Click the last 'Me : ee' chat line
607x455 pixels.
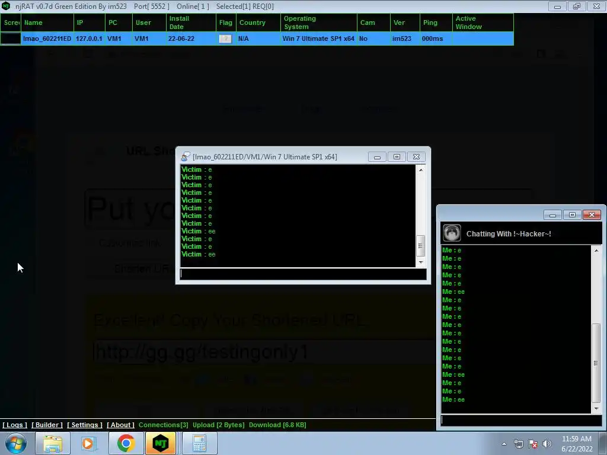tap(453, 399)
